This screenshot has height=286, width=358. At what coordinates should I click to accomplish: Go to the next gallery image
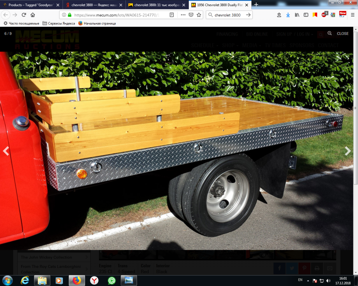348,151
